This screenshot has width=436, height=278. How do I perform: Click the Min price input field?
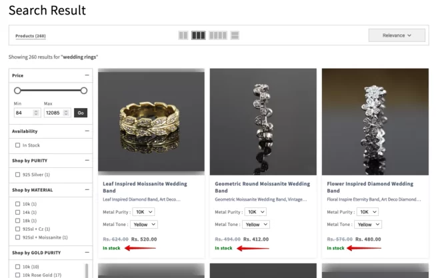[27, 113]
